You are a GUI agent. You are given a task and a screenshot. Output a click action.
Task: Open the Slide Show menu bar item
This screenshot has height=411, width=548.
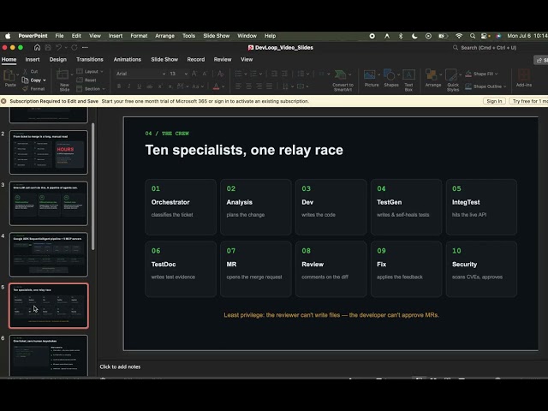[217, 36]
